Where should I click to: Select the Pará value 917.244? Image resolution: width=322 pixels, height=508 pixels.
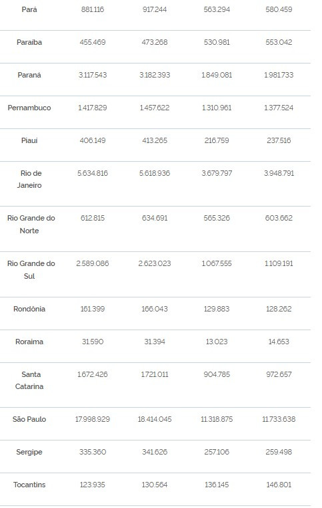(x=155, y=9)
